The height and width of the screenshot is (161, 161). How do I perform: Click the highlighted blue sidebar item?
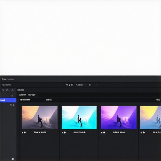coord(8,100)
